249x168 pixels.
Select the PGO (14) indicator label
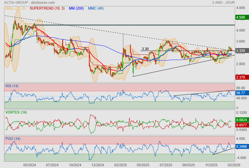click(x=13, y=139)
